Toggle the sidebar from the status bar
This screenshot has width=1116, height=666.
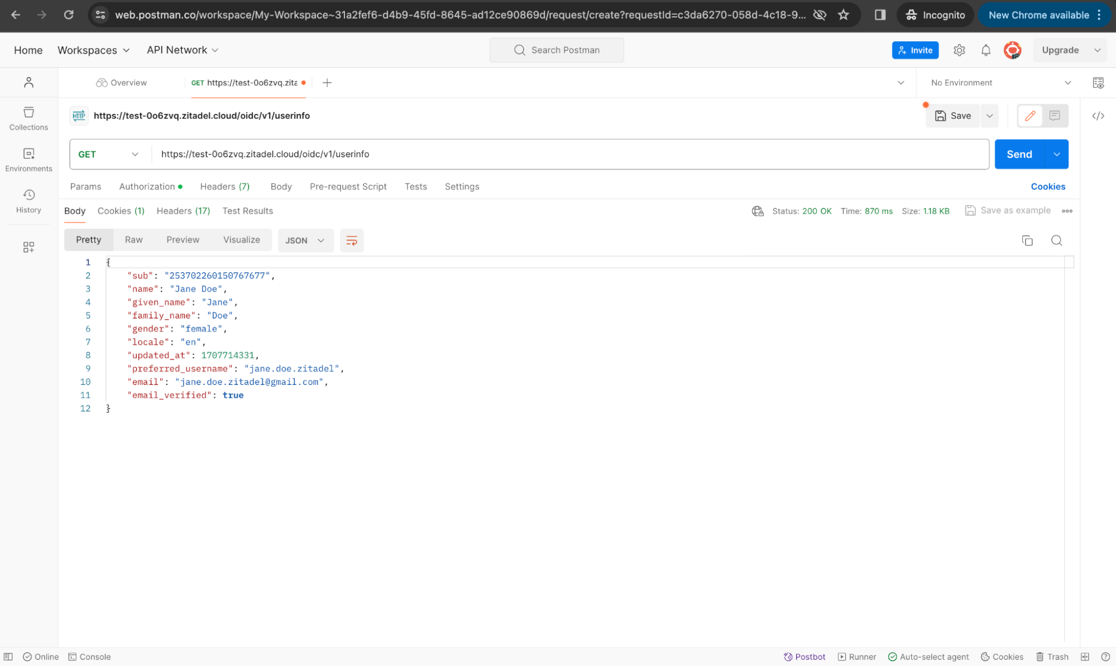click(8, 657)
